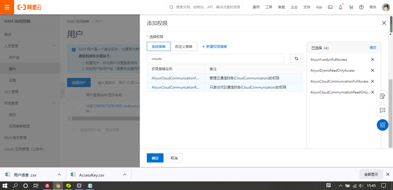Click 新建权限策略 link

pyautogui.click(x=214, y=46)
